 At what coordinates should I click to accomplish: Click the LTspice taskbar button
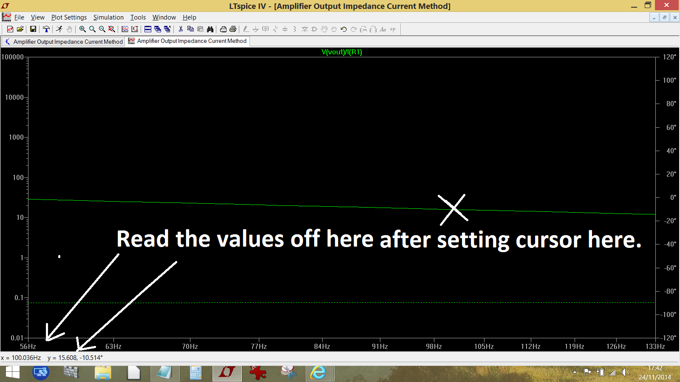(227, 373)
